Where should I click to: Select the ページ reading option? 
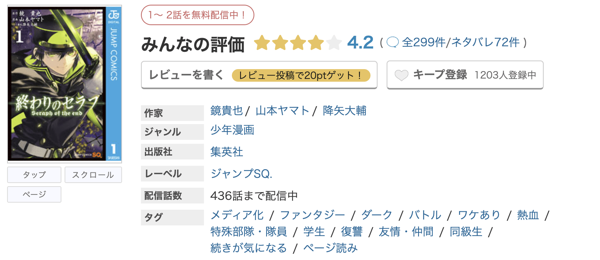[x=34, y=194]
